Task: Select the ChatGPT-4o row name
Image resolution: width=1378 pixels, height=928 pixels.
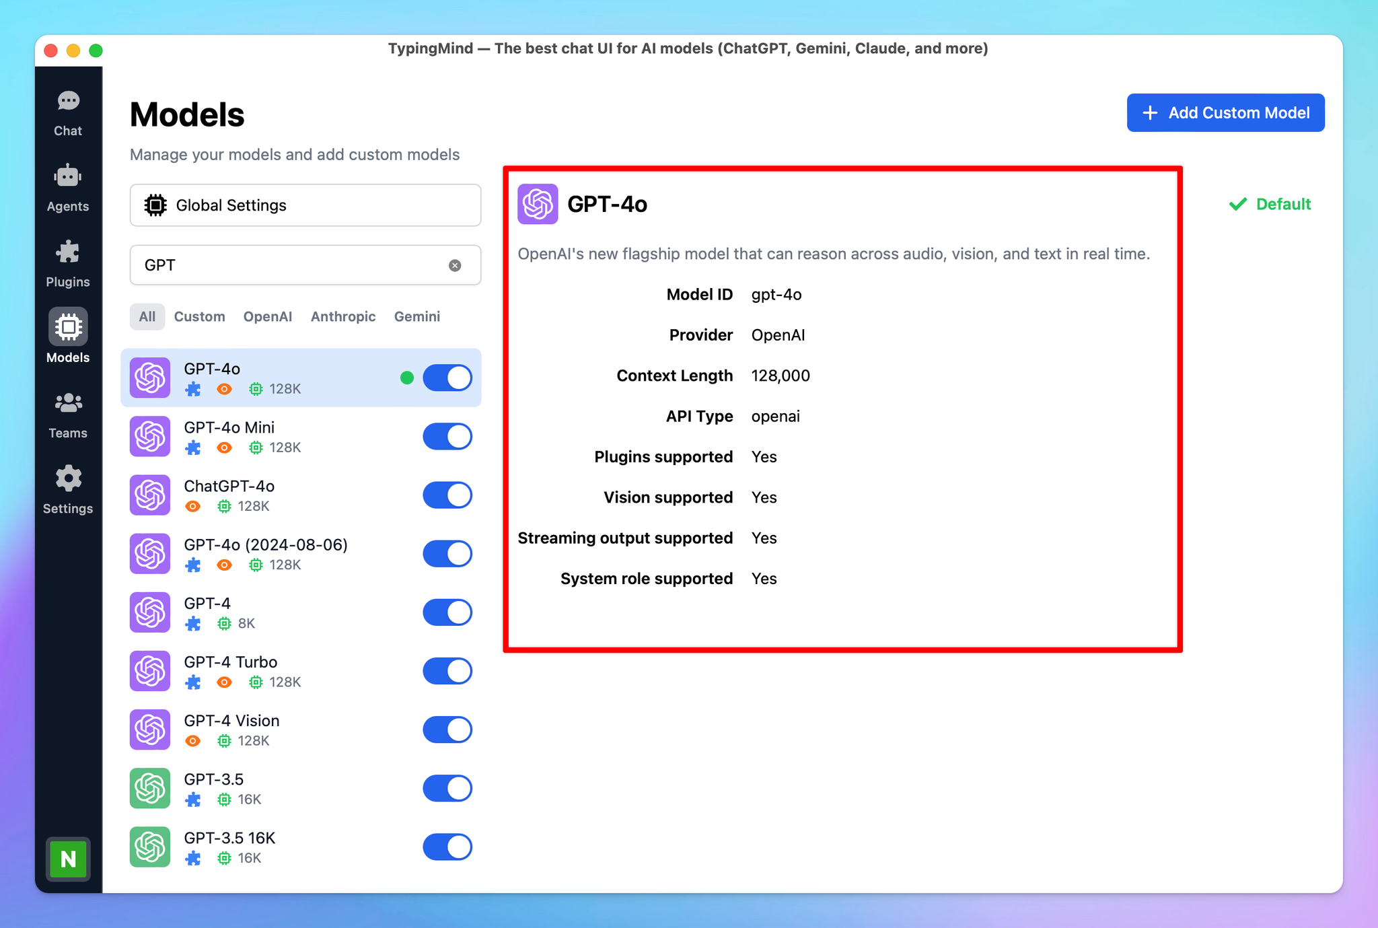Action: pyautogui.click(x=229, y=486)
